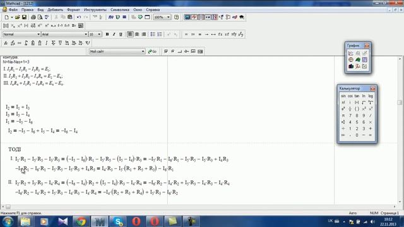Click digit 0 in the Калькулятор palette
The height and width of the screenshot is (227, 404).
click(357, 135)
